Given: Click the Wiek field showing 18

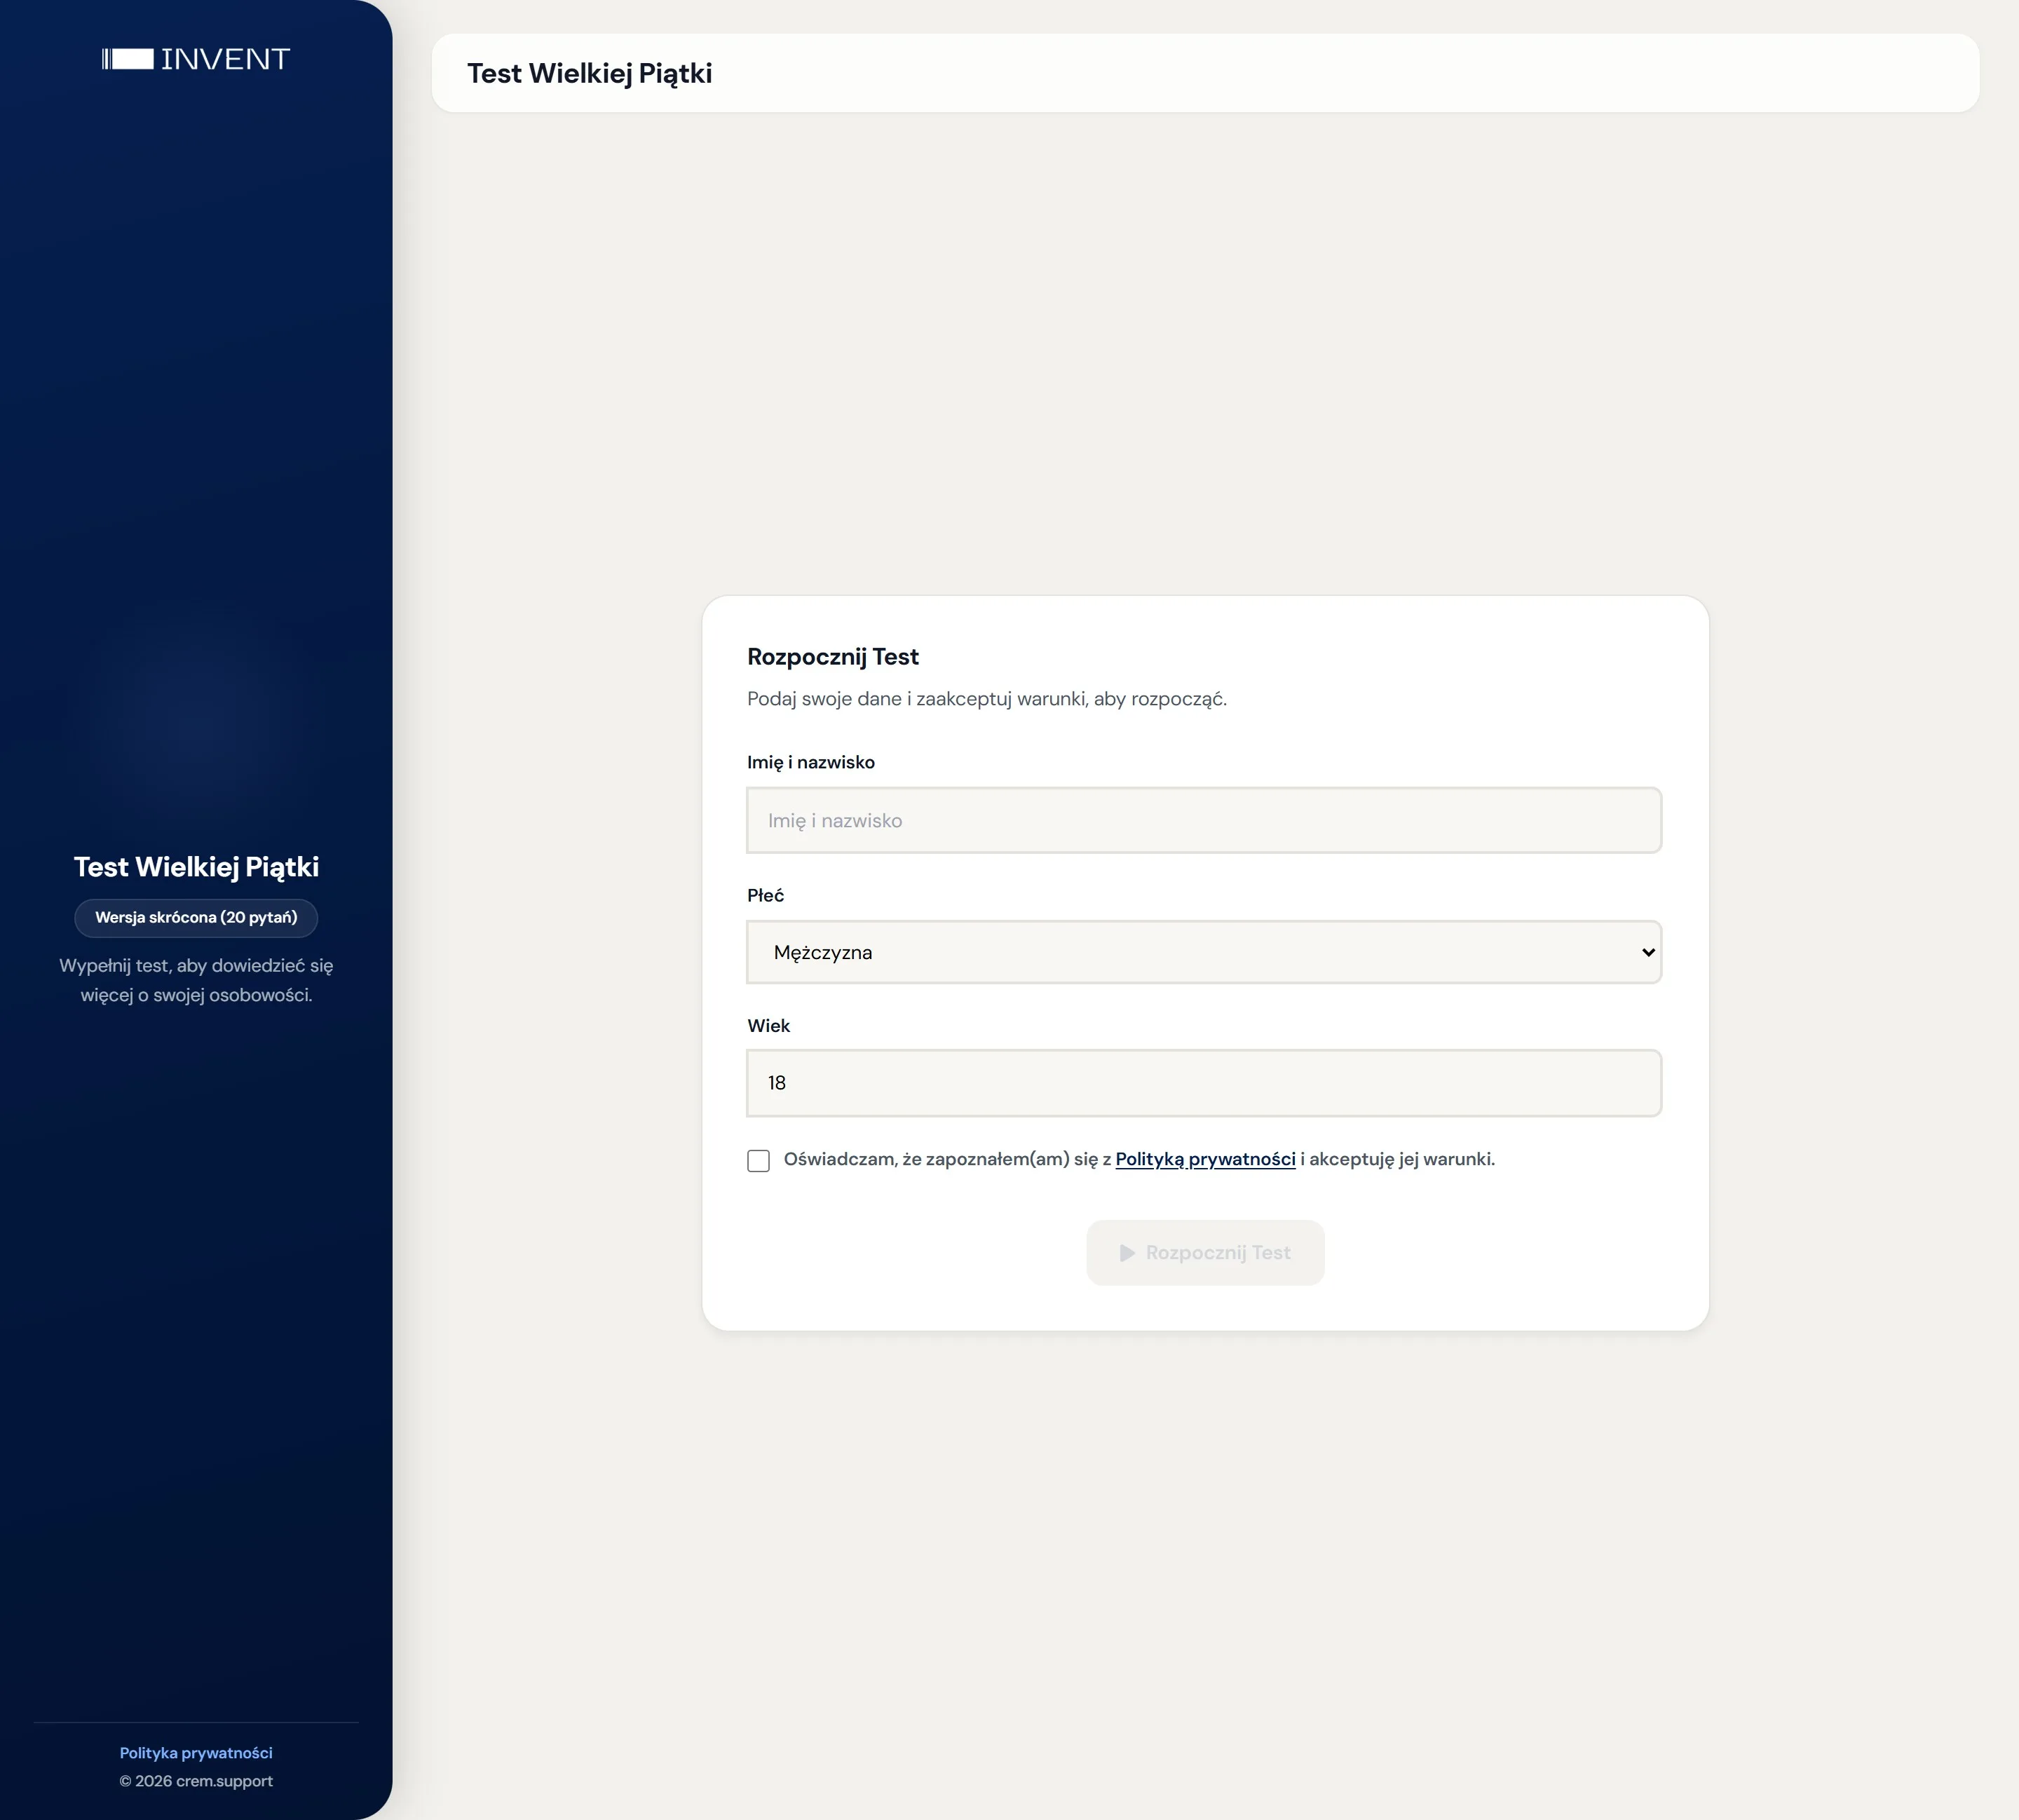Looking at the screenshot, I should tap(1204, 1083).
